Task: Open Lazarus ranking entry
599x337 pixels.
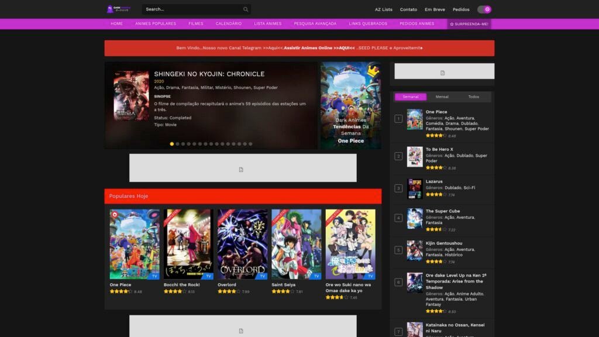Action: 434,181
